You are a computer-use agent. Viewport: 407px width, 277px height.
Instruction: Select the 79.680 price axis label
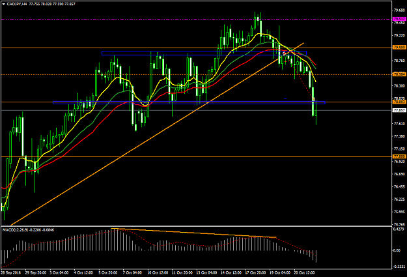(399, 10)
